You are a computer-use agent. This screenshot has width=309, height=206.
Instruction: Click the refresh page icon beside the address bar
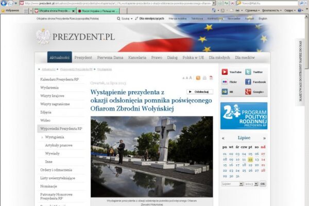226,3
